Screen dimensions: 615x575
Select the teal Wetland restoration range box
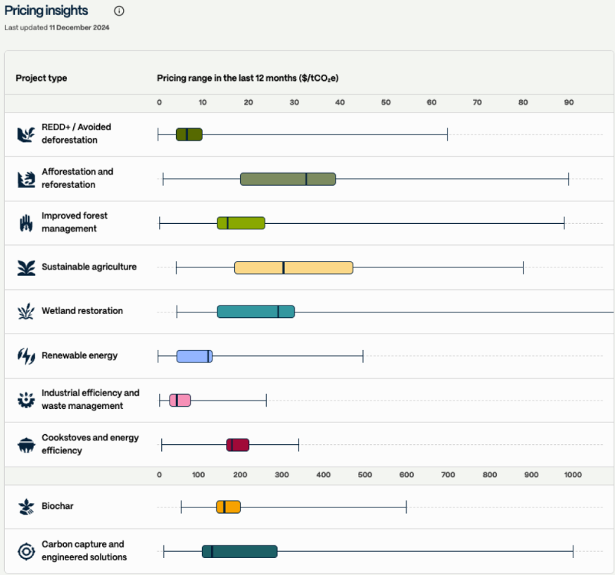255,312
